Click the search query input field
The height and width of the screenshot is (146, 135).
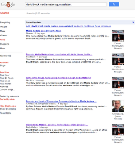coord(66,4)
